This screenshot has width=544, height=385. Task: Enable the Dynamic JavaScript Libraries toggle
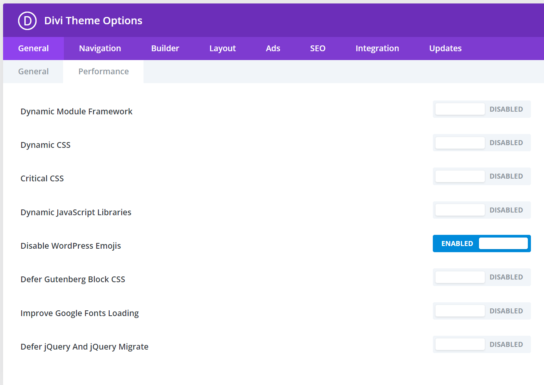pos(482,210)
